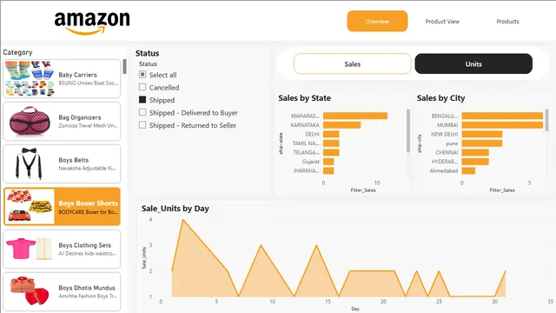Click the MUMBAI bar in Sales by City
This screenshot has width=556, height=313.
(x=502, y=125)
